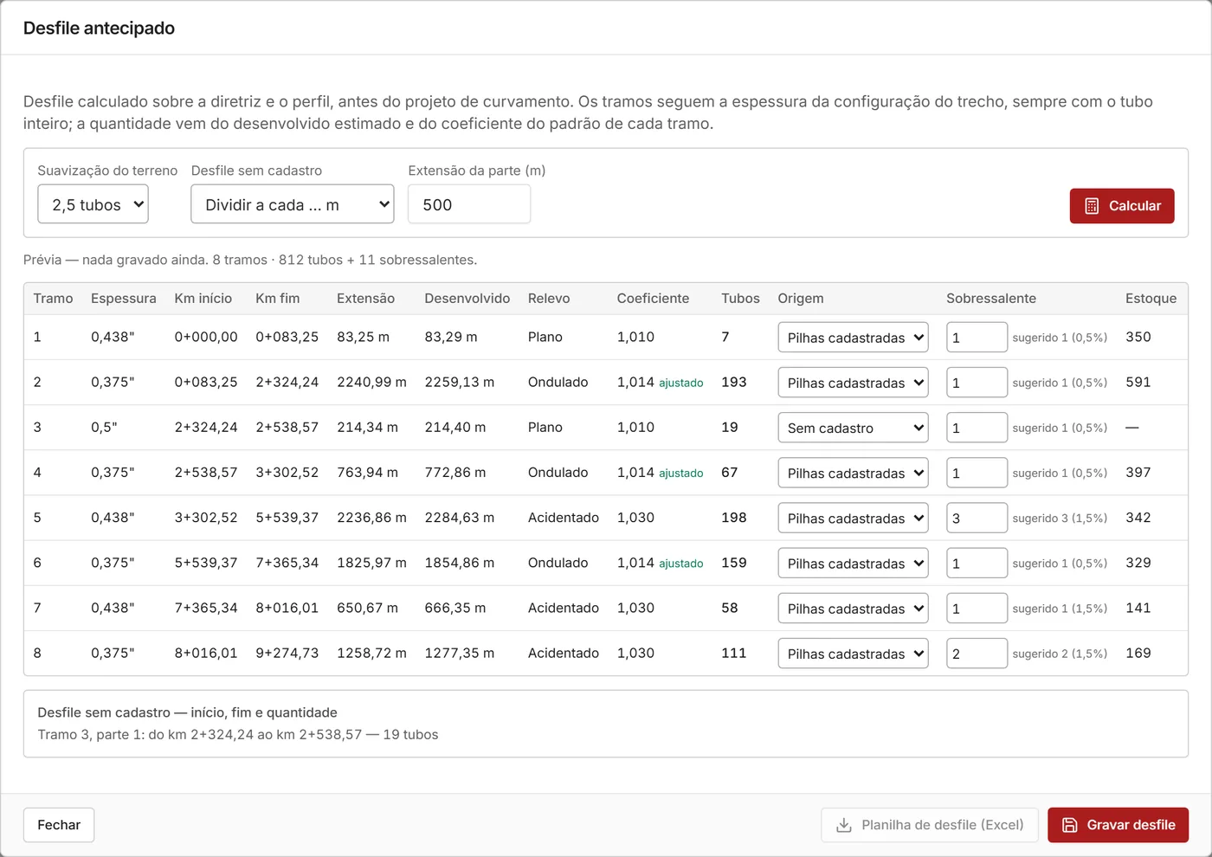Image resolution: width=1212 pixels, height=857 pixels.
Task: Focus the Sobressalente field for tramo 2
Action: click(977, 383)
